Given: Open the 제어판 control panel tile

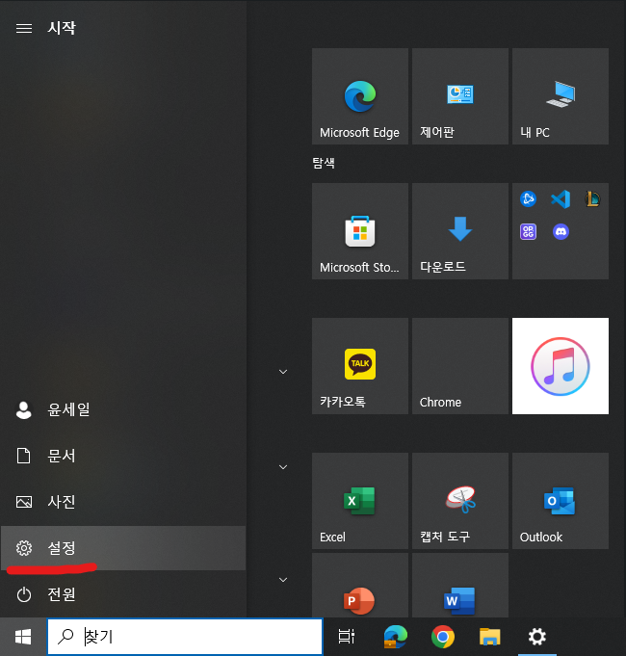Looking at the screenshot, I should tap(460, 96).
